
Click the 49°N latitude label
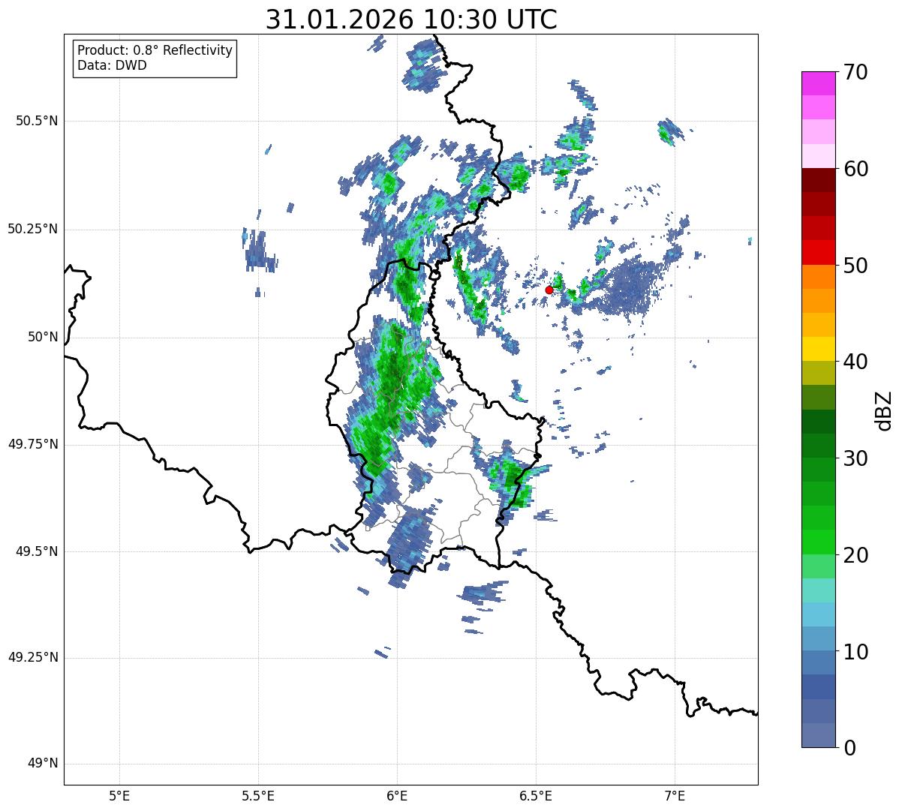tap(42, 764)
